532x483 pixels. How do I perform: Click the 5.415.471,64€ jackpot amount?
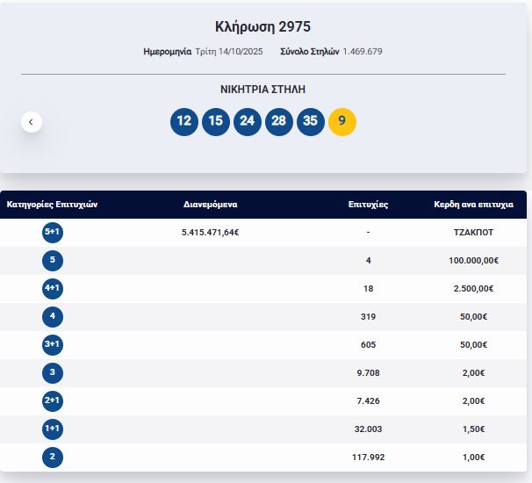[211, 233]
